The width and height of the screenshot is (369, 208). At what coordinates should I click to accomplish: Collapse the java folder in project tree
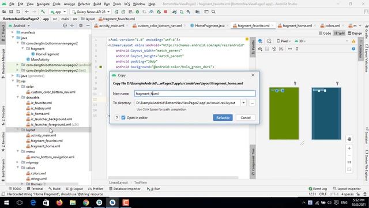[13, 38]
